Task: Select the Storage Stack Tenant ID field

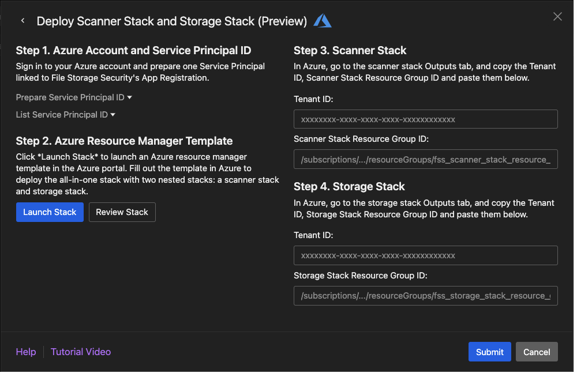Action: [x=425, y=255]
